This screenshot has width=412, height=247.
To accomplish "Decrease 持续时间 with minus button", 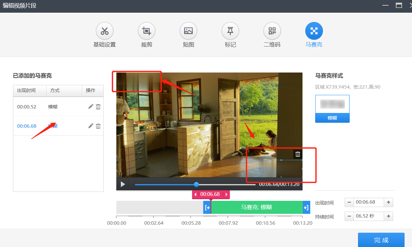I will point(349,216).
